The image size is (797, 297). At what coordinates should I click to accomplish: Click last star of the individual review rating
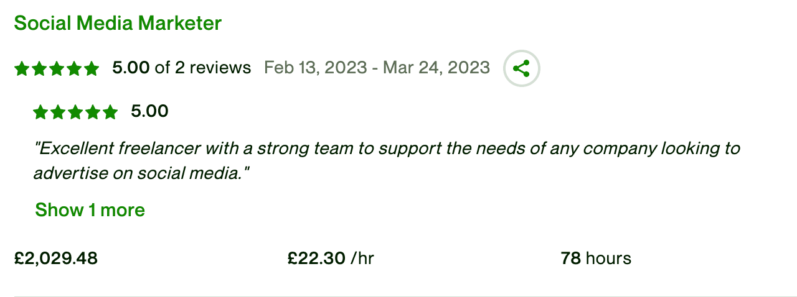click(110, 112)
